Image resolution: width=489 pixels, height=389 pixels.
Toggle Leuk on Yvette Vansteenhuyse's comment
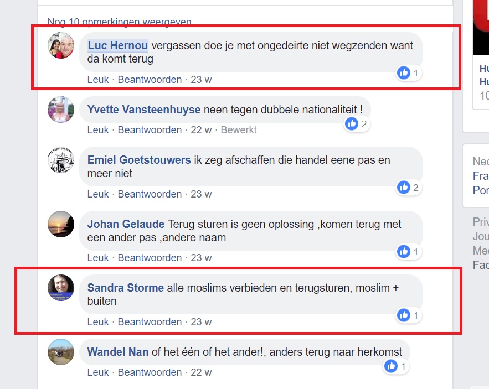point(98,129)
